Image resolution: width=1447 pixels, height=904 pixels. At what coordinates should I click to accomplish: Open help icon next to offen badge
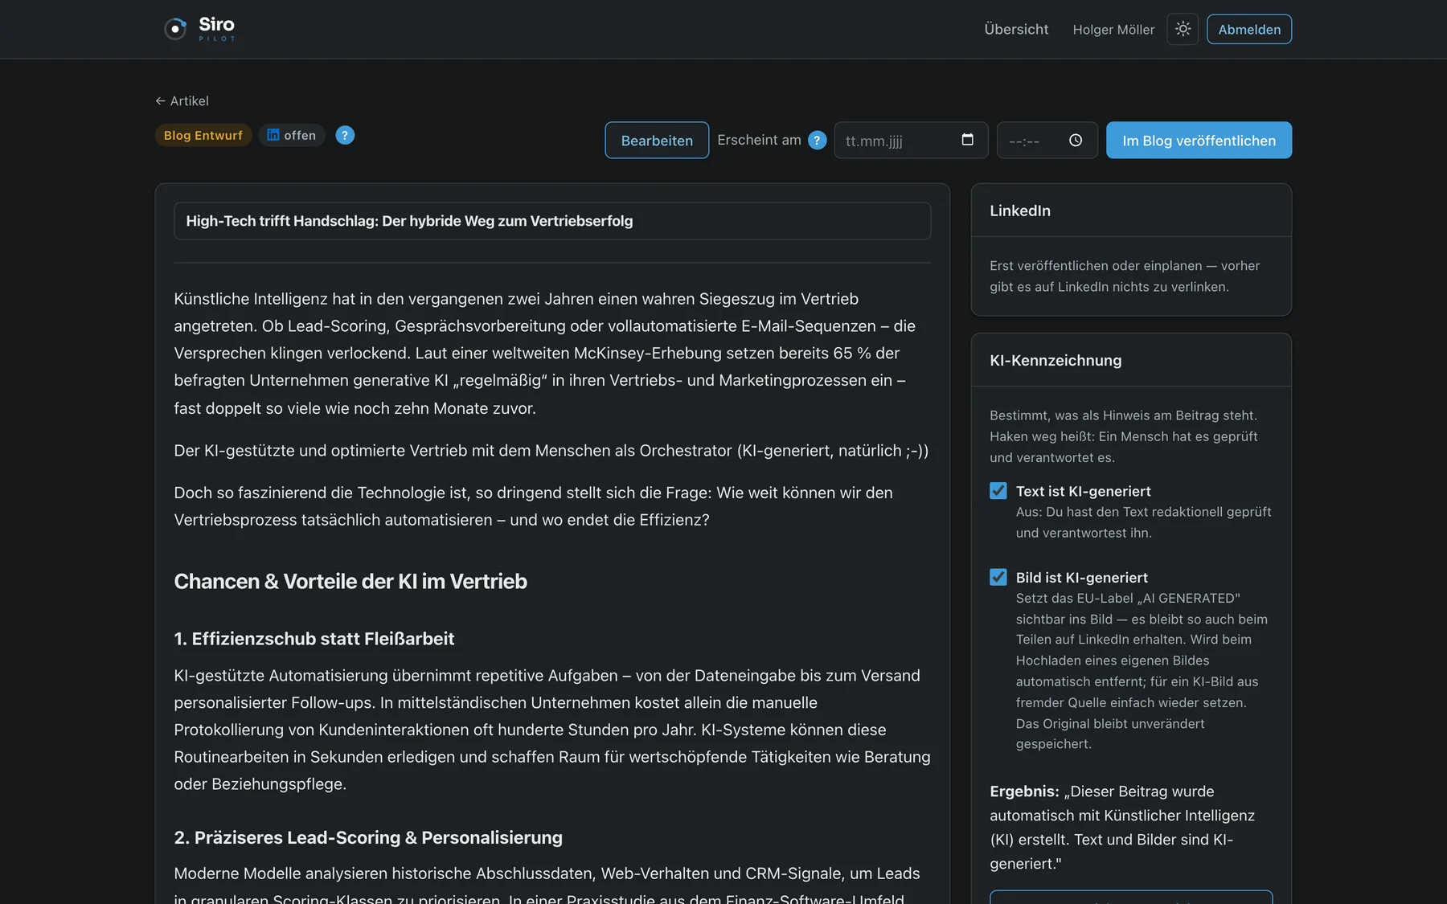(345, 135)
